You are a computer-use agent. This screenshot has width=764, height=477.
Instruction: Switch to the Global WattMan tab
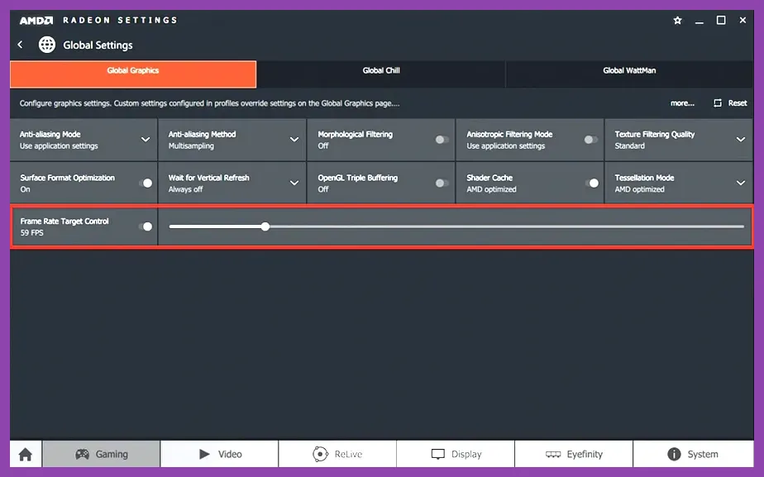point(629,74)
